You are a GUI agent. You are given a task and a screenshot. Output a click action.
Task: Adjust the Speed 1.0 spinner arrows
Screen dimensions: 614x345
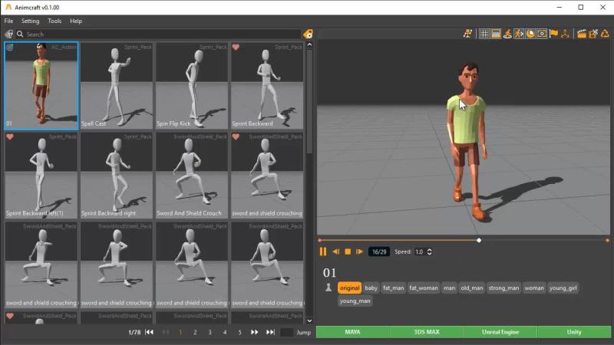coord(430,252)
